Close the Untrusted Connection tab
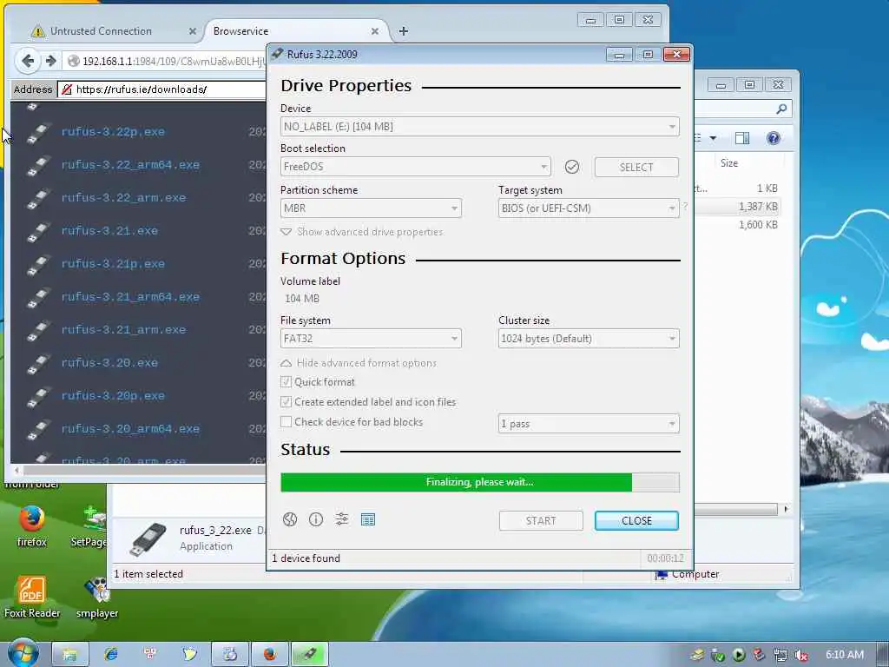 [x=193, y=31]
